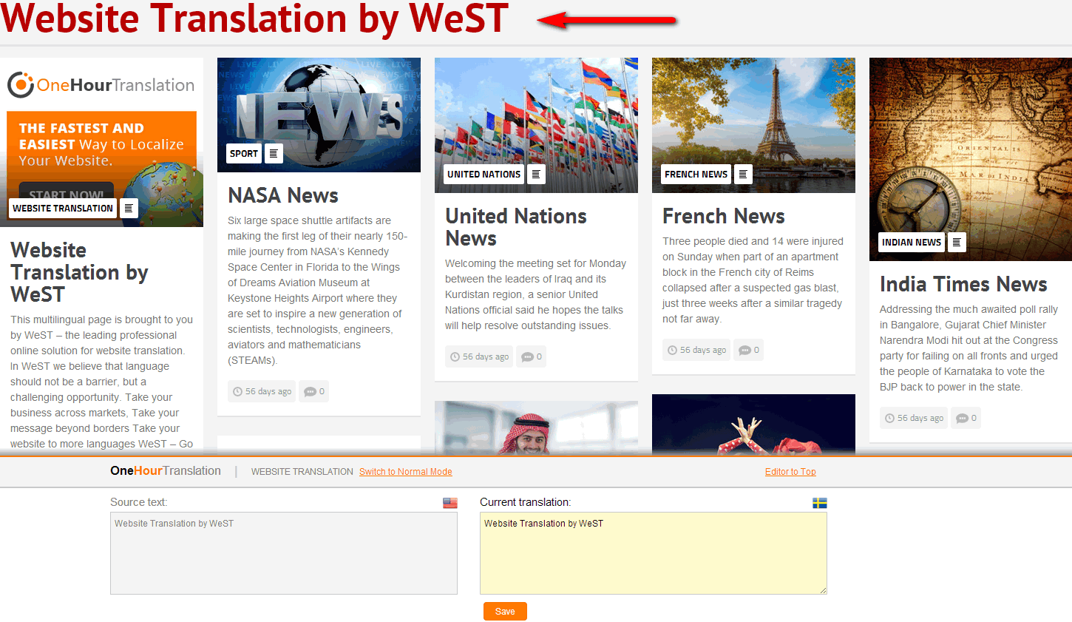1072x622 pixels.
Task: Click the 'Current translation:' label
Action: tap(526, 502)
